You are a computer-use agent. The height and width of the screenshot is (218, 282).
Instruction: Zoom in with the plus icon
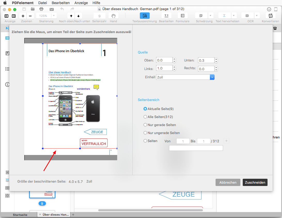coord(23,16)
